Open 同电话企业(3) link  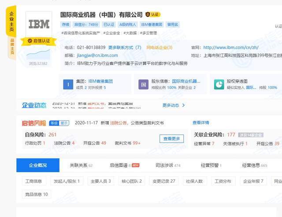tap(160, 47)
